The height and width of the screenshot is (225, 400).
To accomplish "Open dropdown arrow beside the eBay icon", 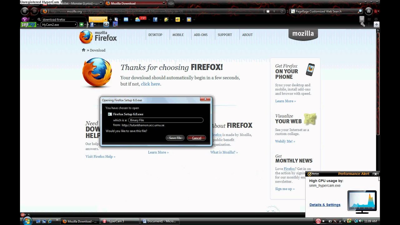I will coord(183,19).
